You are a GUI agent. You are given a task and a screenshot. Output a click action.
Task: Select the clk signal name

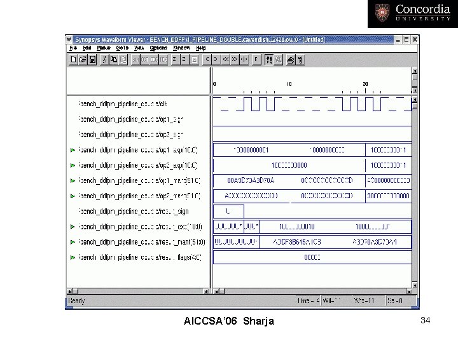coord(123,104)
